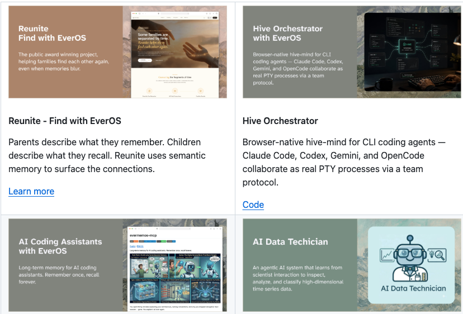Open the Hive Orchestrator 'Code' link
Screen dimensions: 463x314
(x=253, y=204)
